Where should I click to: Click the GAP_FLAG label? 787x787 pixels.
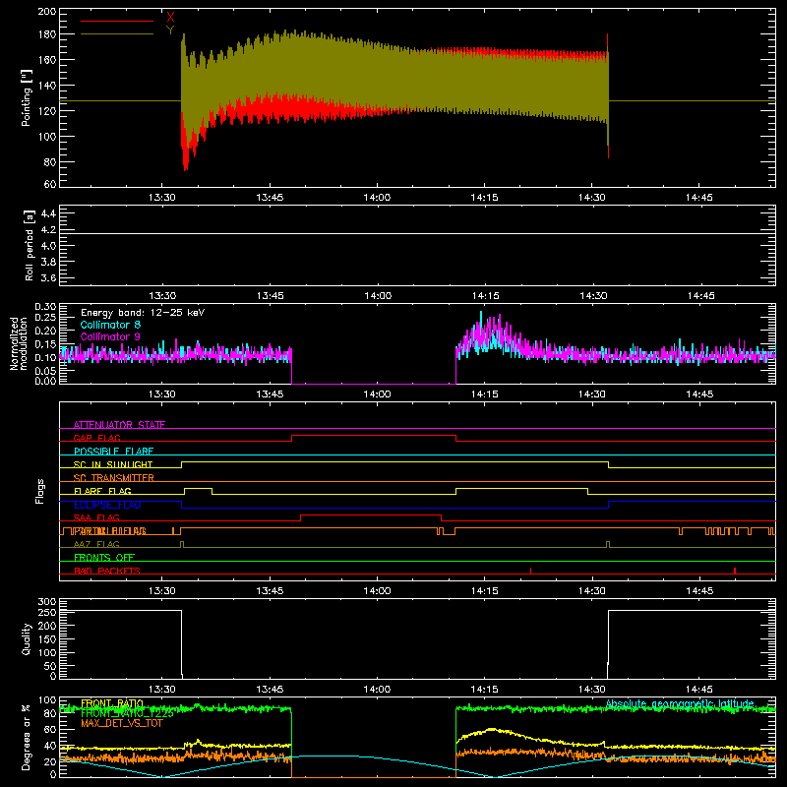[x=96, y=438]
